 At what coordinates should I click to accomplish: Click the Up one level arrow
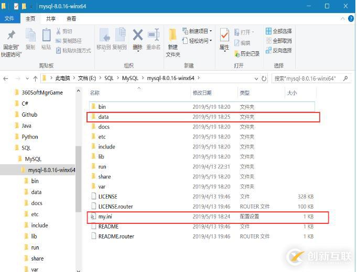[x=35, y=78]
